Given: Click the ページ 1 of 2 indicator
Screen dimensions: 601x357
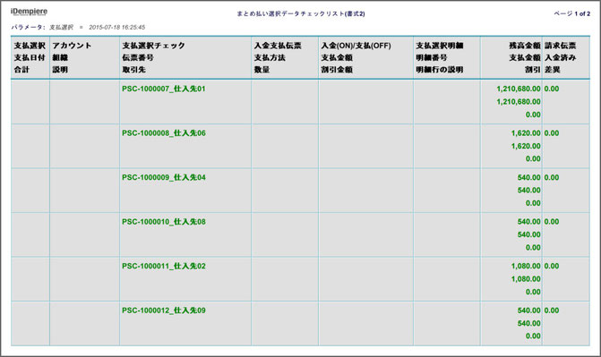Looking at the screenshot, I should click(x=571, y=13).
